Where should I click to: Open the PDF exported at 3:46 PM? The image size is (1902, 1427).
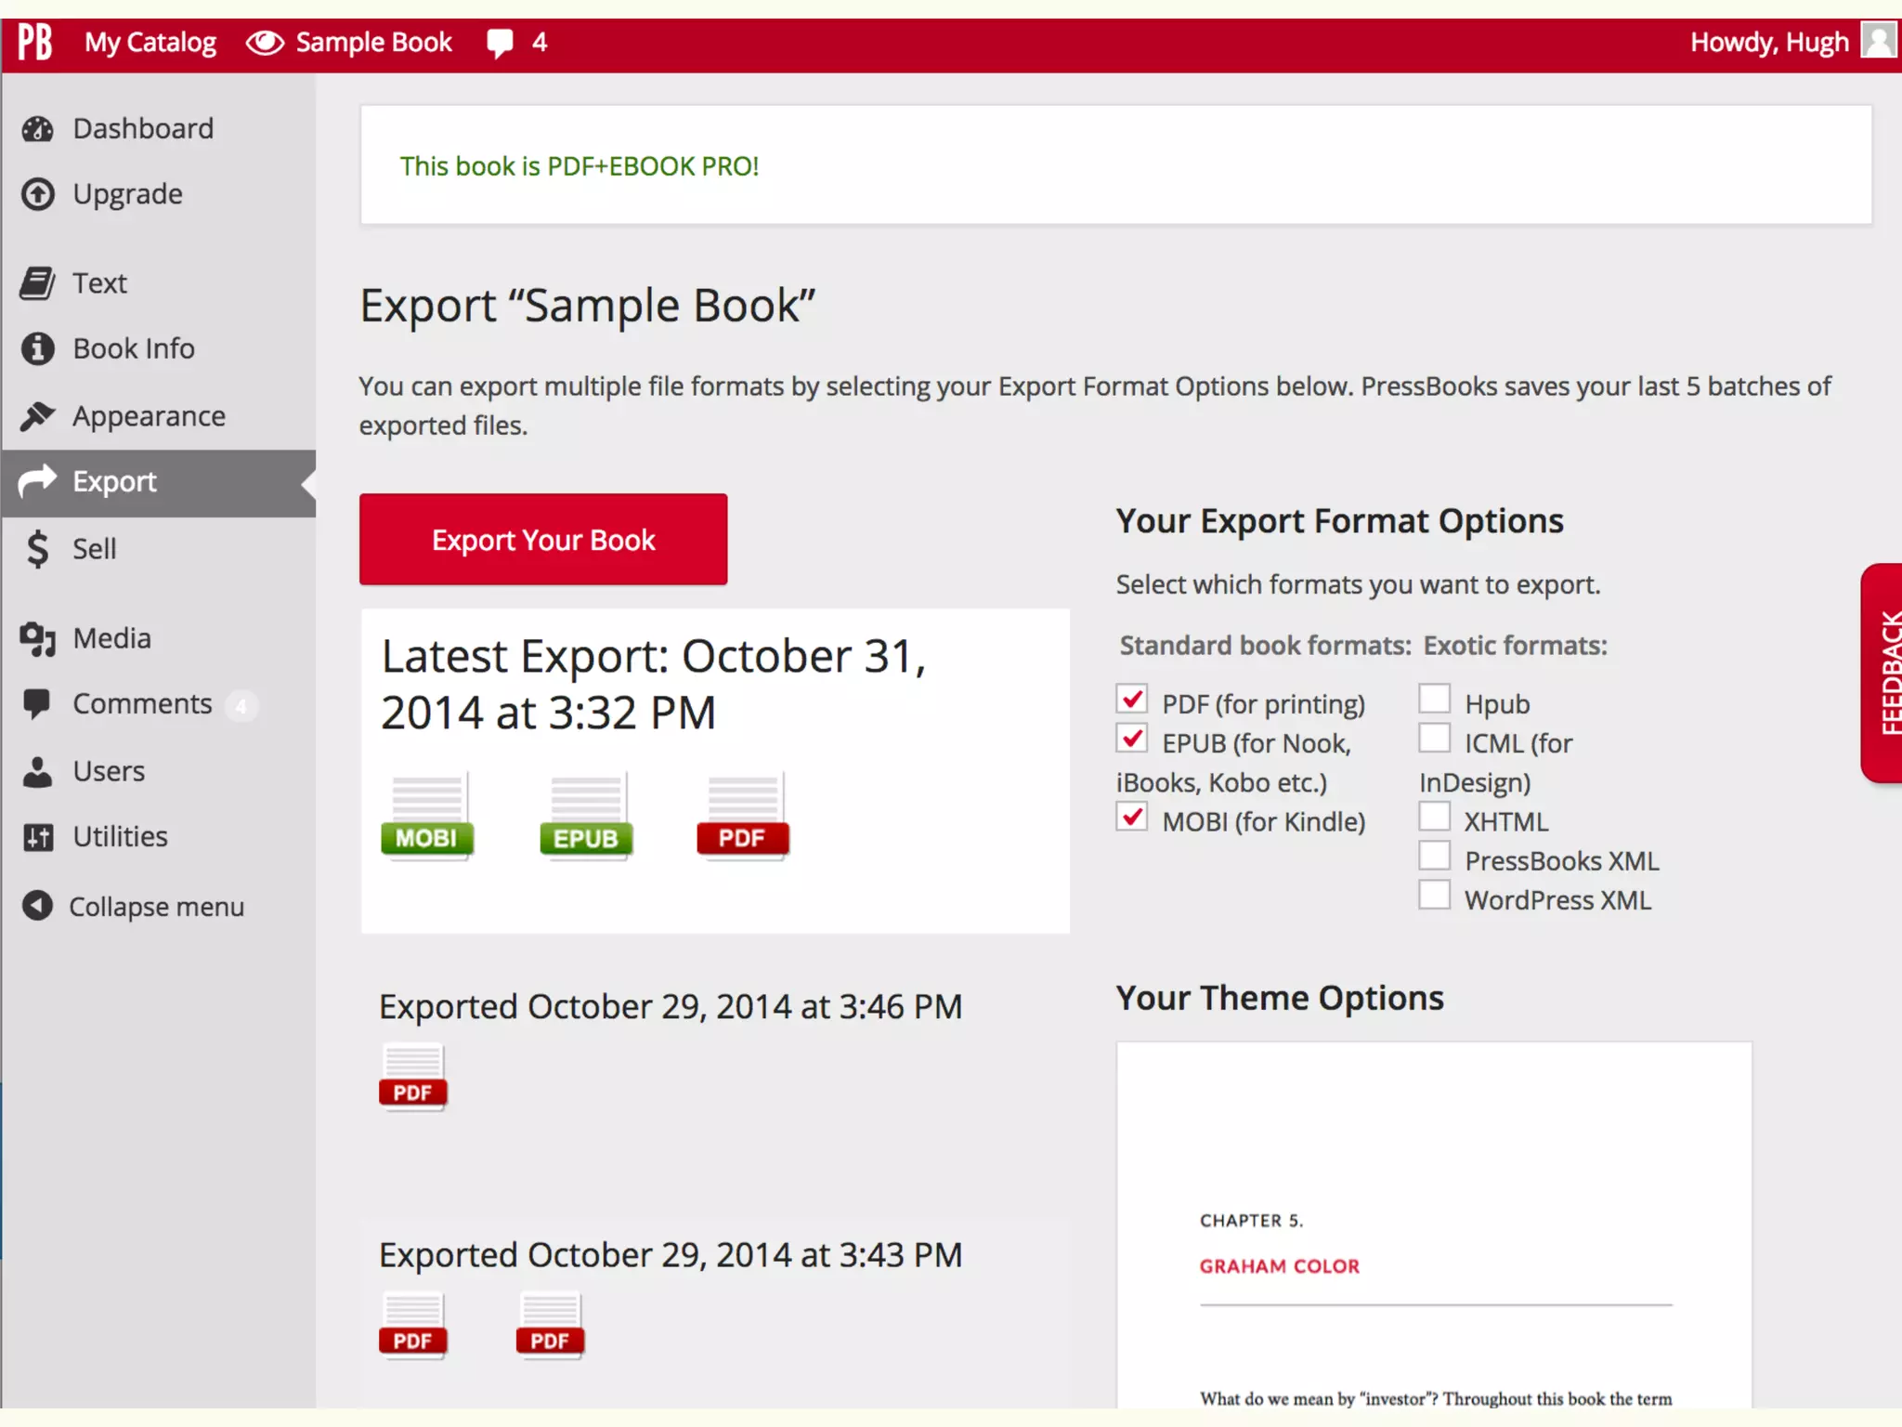click(412, 1078)
